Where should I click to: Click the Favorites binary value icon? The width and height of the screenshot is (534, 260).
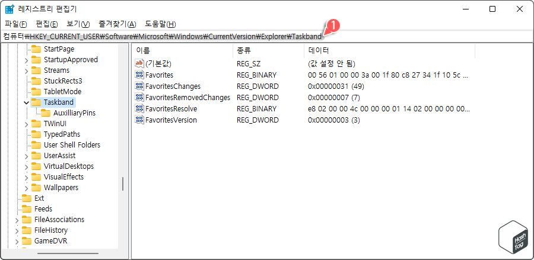pos(139,75)
